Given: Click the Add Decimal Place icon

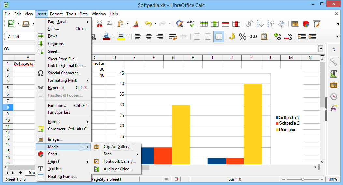Looking at the screenshot, I should 278,36.
